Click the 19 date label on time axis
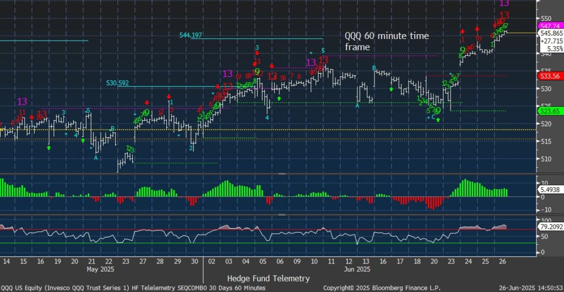 coord(57,261)
